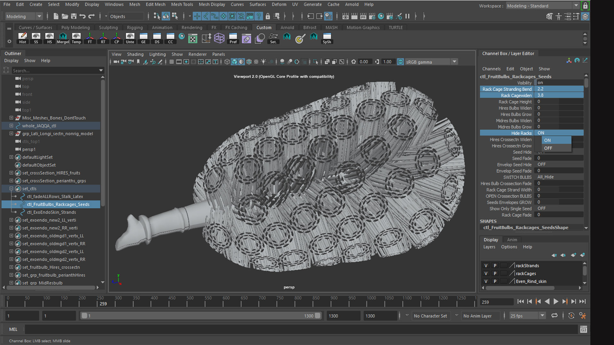Screen dimensions: 614x345
Task: Play the animation forwards
Action: 556,302
